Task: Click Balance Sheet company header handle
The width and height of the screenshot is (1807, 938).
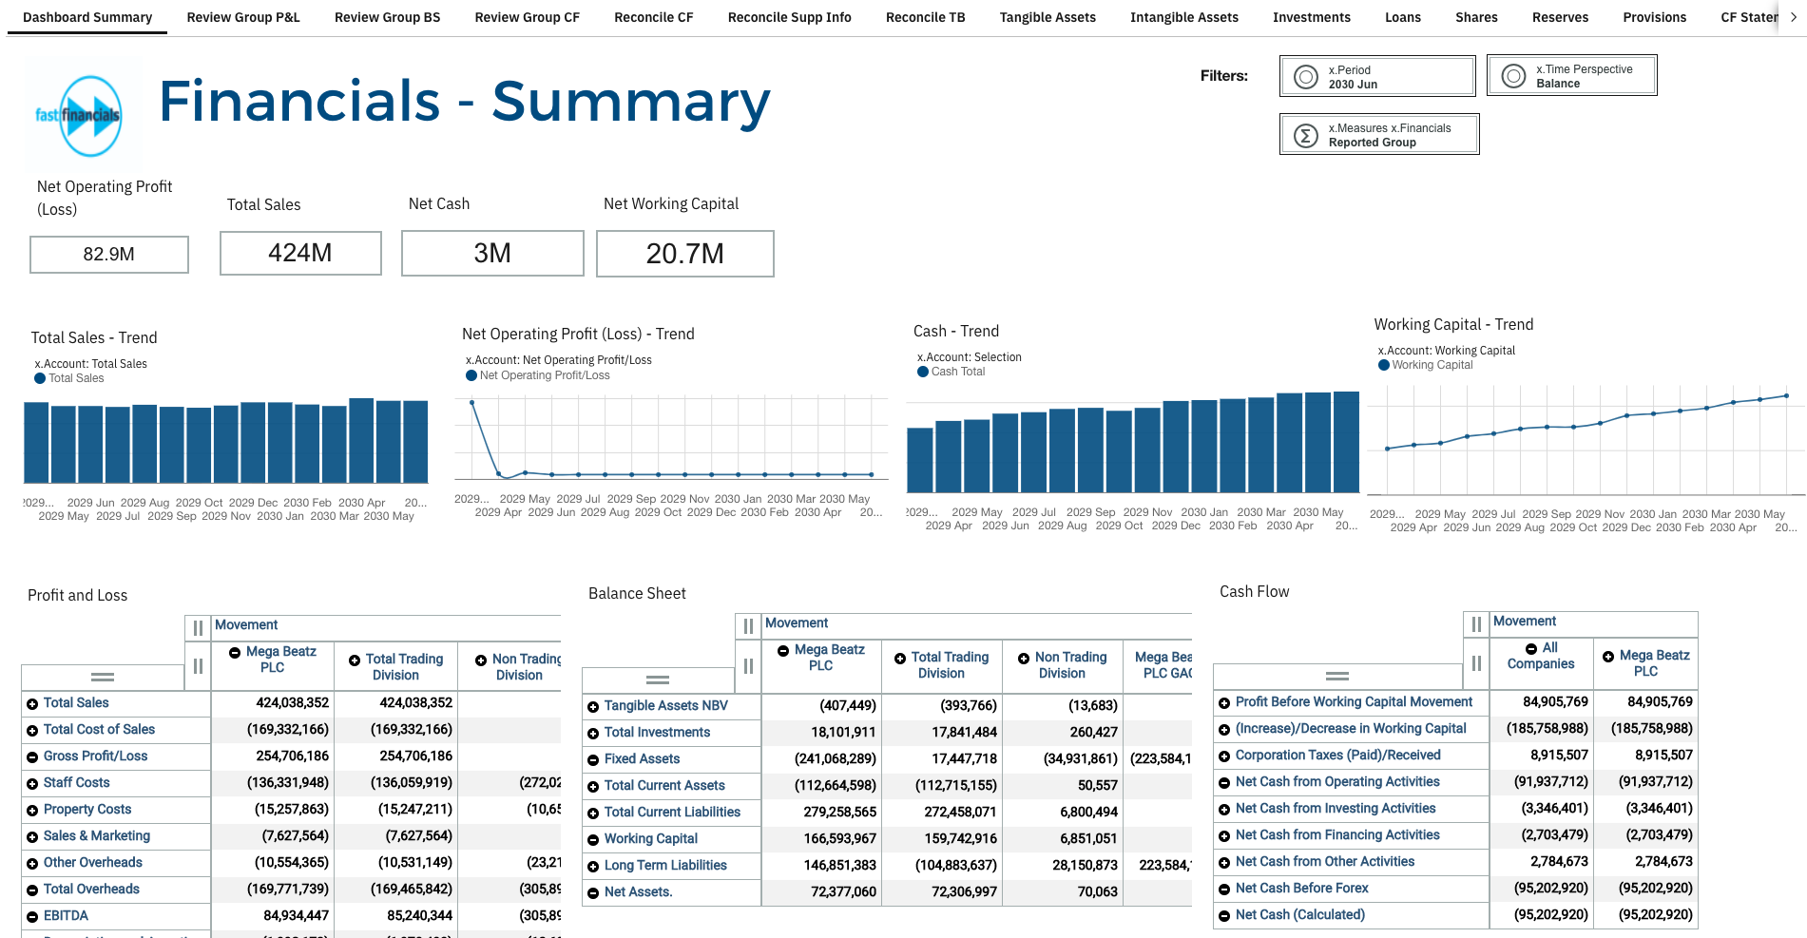Action: tap(748, 666)
